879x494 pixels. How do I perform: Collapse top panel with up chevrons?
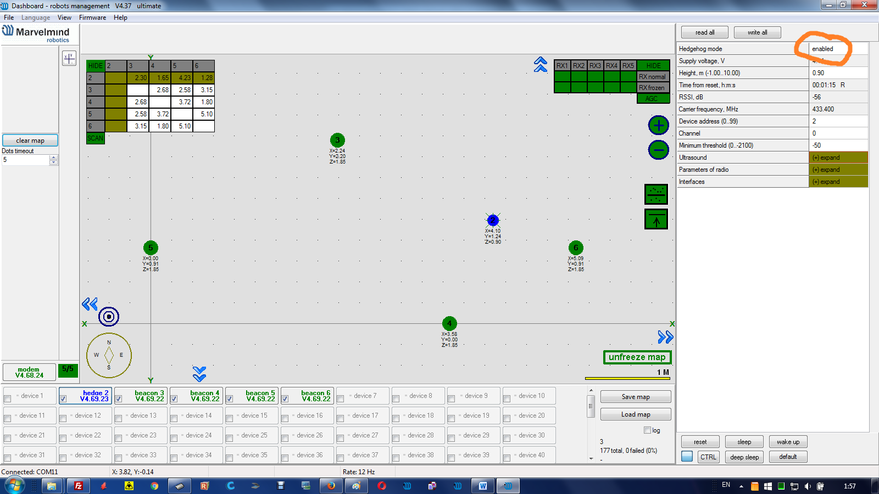click(541, 64)
